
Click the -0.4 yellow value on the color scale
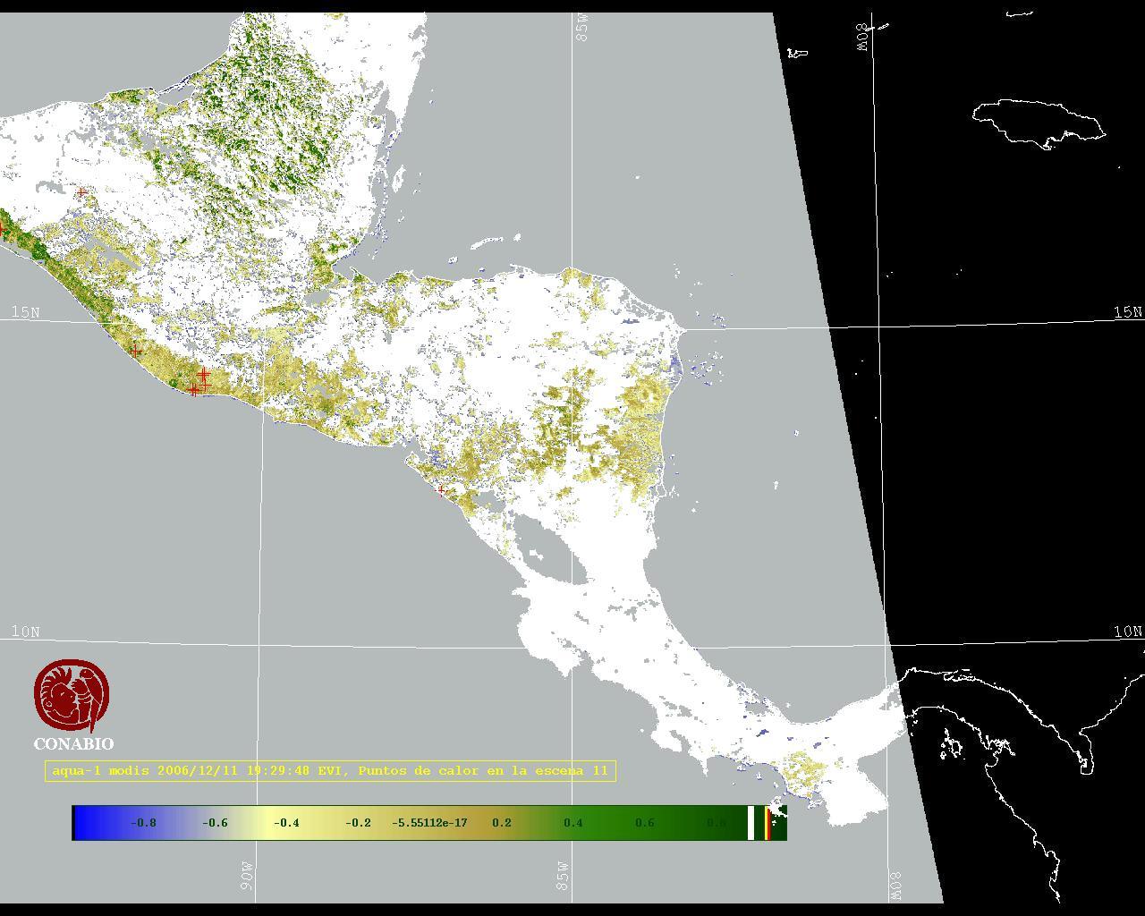click(x=286, y=822)
